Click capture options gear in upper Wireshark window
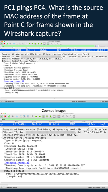Image resolution: width=108 pixels, height=192 pixels. 10,43
